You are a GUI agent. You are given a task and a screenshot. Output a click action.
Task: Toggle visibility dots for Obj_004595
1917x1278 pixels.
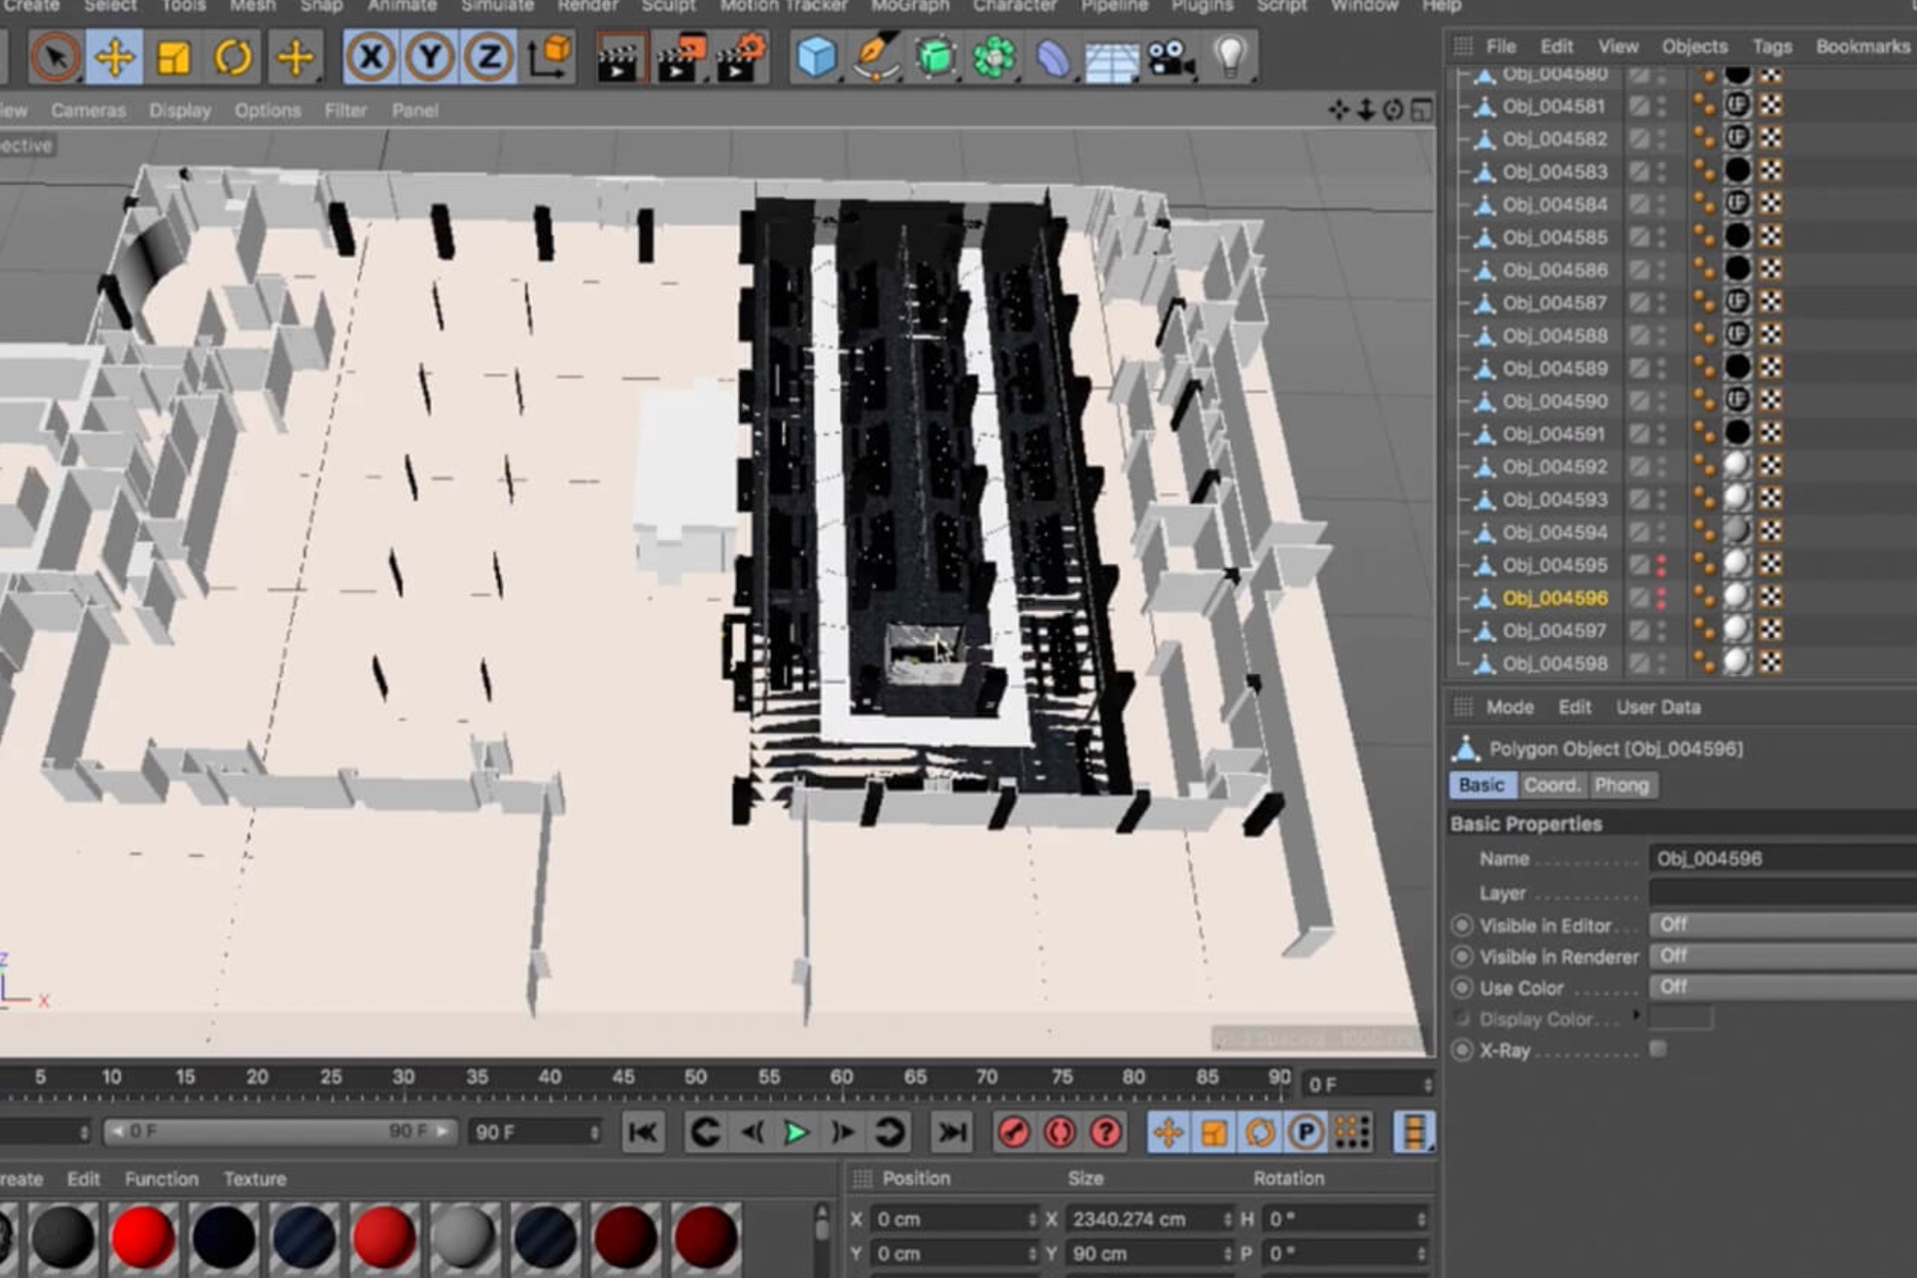pyautogui.click(x=1661, y=565)
